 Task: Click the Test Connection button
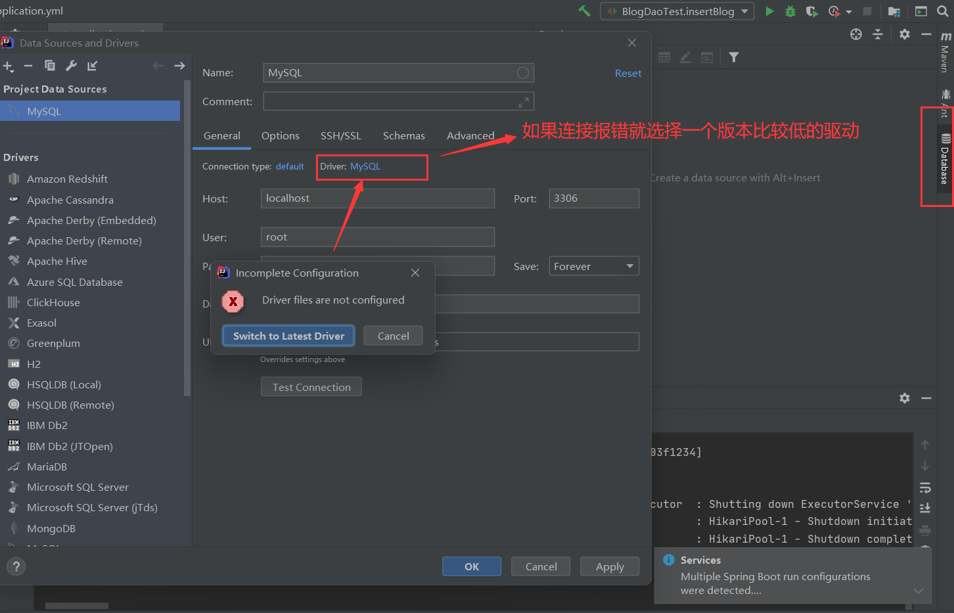pyautogui.click(x=311, y=387)
